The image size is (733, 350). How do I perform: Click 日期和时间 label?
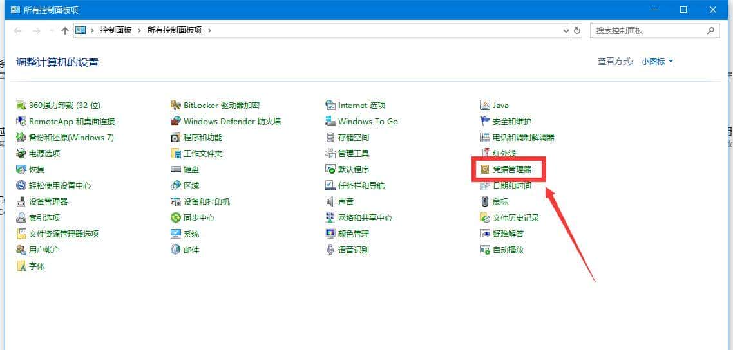[x=512, y=186]
